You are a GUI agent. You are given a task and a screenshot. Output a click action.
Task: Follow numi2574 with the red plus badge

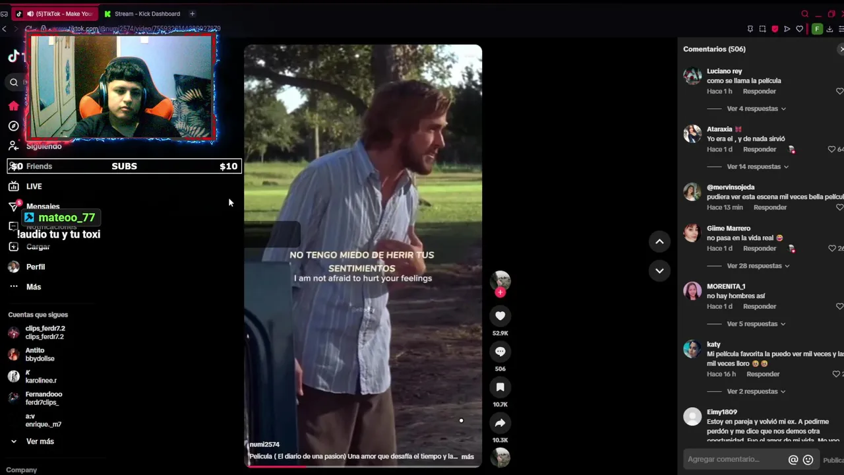point(500,292)
